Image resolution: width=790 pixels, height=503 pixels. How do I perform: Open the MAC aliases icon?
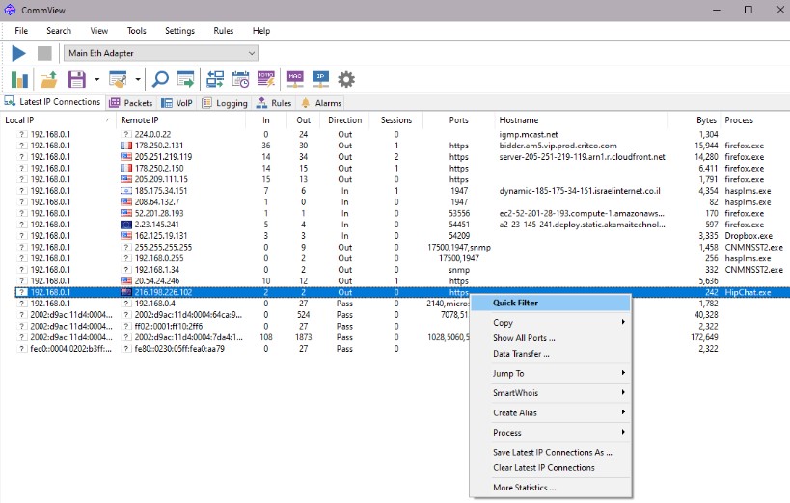(x=296, y=79)
